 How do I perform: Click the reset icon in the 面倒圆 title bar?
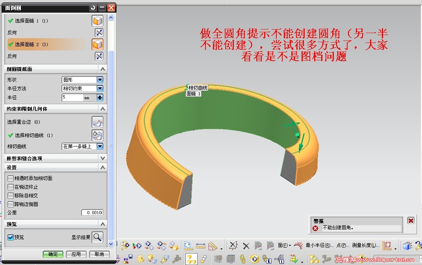[x=93, y=7]
